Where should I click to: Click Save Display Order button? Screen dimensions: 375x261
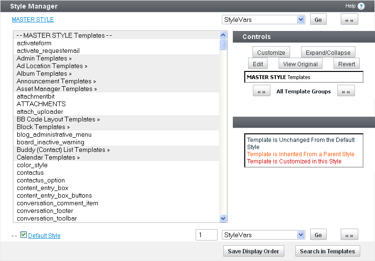point(253,251)
